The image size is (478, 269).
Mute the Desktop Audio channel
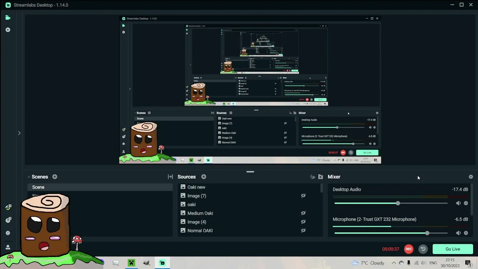coord(458,203)
